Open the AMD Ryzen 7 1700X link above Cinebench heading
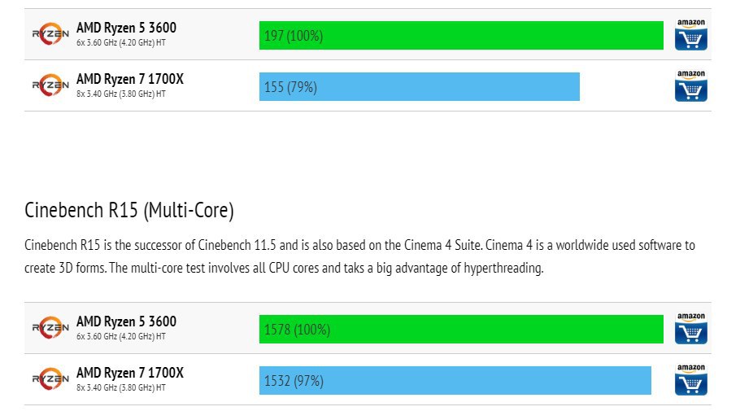Screen dimensions: 740x411 click(x=130, y=79)
